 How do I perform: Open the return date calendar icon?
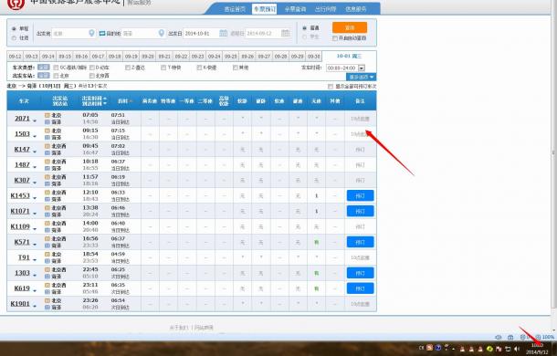[286, 34]
